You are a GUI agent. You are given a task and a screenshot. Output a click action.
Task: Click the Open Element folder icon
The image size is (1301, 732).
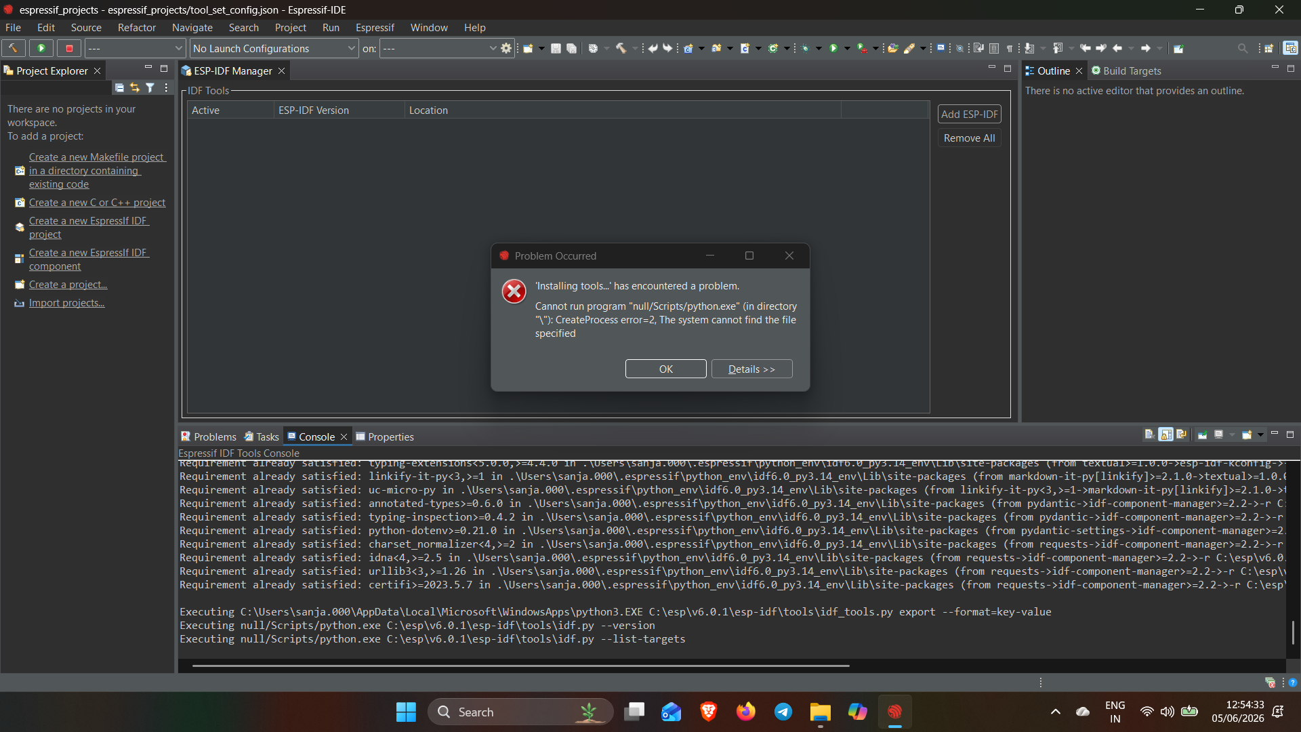click(893, 49)
